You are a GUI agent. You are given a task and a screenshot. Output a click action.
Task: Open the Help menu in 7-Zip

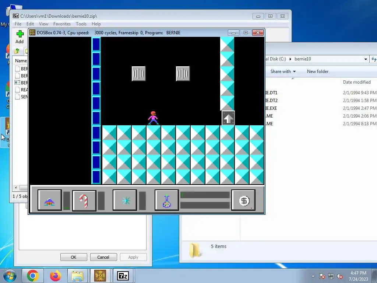pos(96,24)
